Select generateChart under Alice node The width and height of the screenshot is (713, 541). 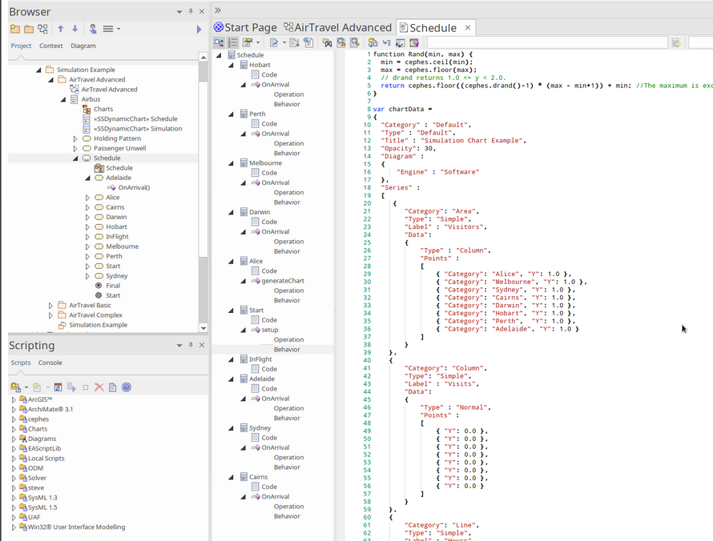[282, 281]
